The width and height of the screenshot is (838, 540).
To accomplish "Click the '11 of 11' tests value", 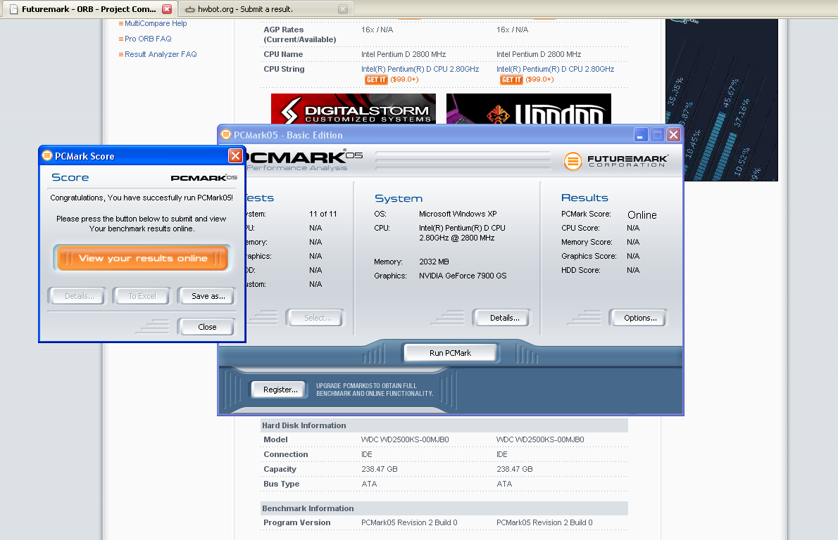I will (x=323, y=214).
